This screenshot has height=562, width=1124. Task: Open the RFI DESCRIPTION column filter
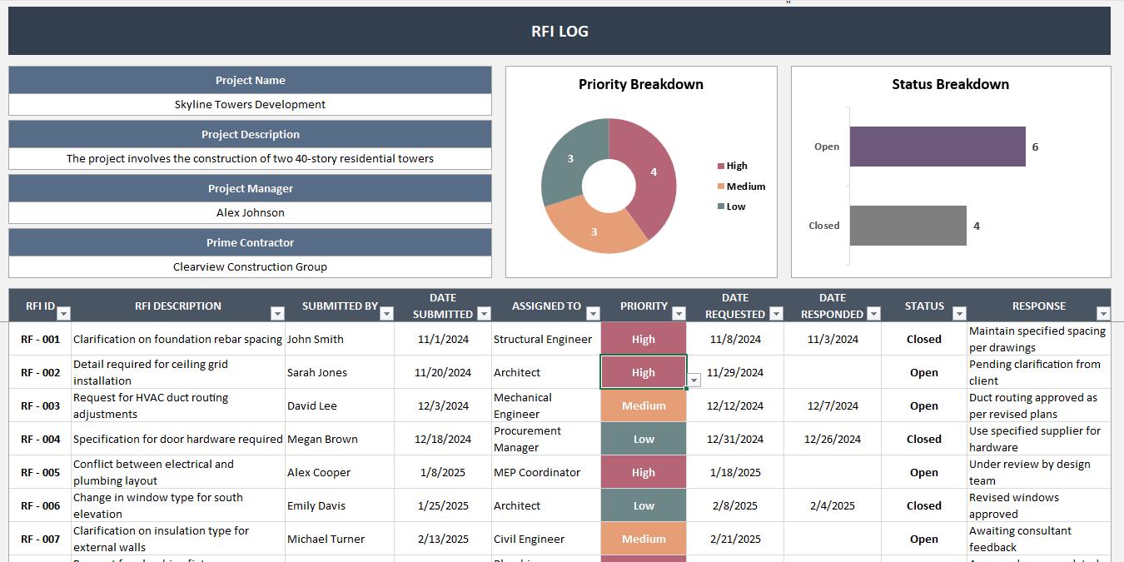pos(278,313)
